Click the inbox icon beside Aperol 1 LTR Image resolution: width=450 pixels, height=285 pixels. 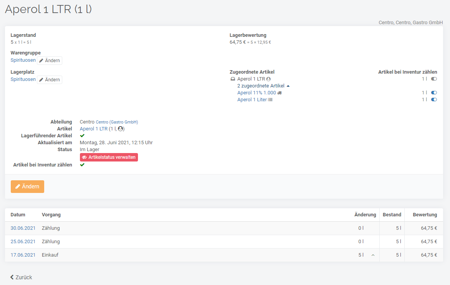click(233, 79)
